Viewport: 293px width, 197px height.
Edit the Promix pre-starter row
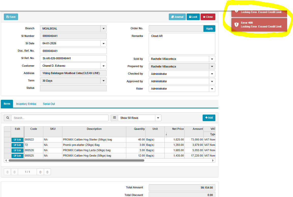click(17, 145)
